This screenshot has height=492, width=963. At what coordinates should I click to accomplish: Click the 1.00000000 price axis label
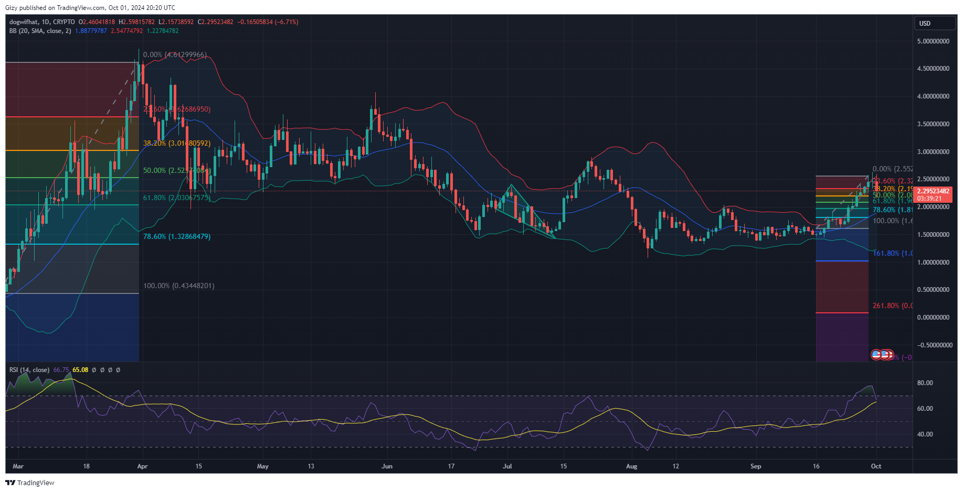(933, 263)
